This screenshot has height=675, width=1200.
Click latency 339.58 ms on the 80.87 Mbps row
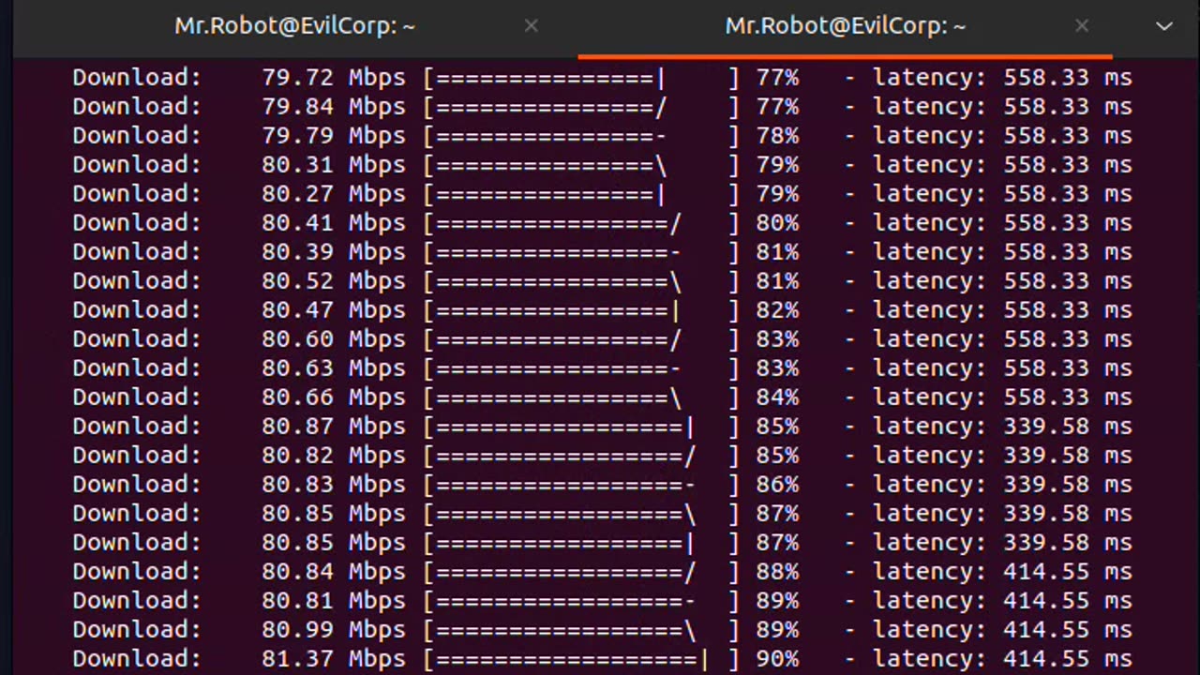[x=1002, y=427]
